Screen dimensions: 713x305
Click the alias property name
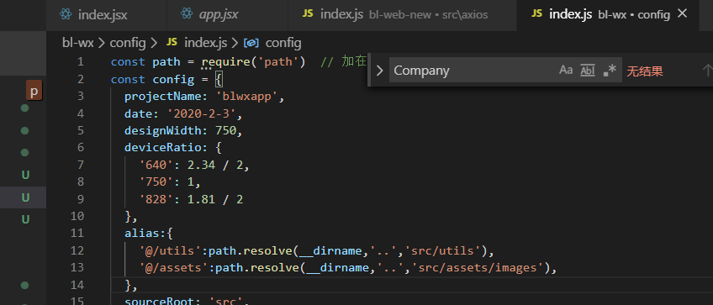coord(142,234)
